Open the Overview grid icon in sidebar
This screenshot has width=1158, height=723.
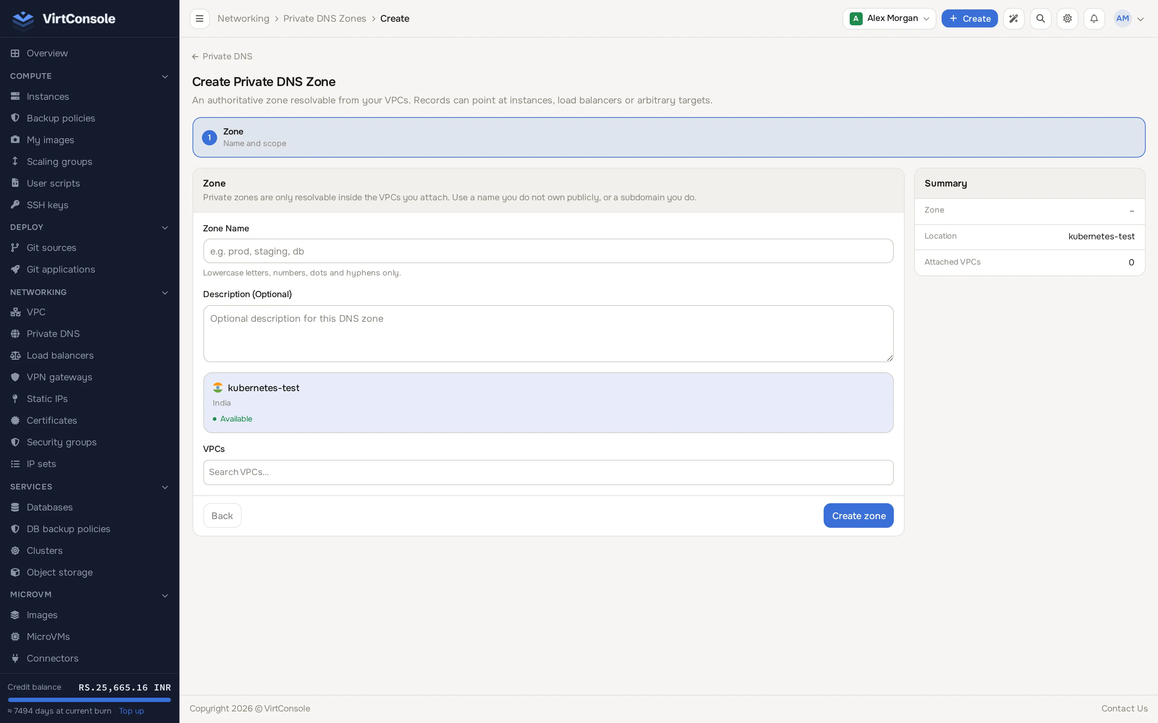(x=15, y=53)
